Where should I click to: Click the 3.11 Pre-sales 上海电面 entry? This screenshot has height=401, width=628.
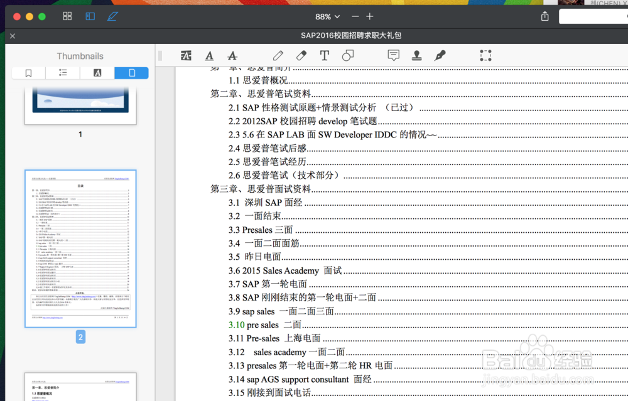point(274,339)
